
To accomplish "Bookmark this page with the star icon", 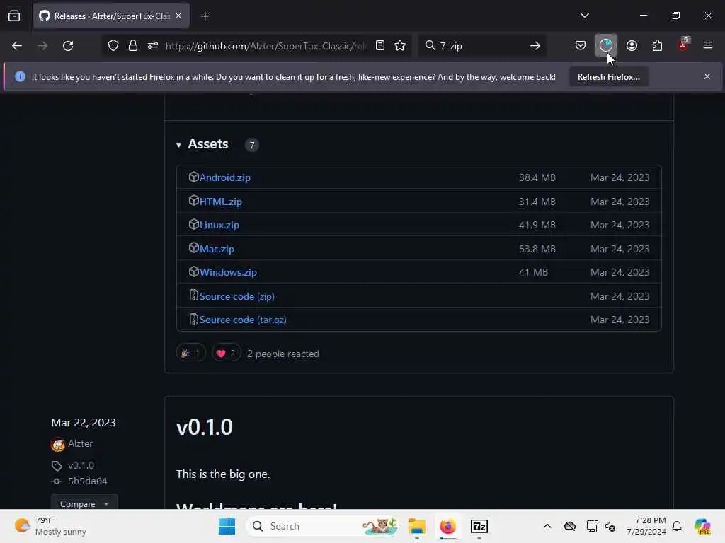I will pyautogui.click(x=400, y=45).
